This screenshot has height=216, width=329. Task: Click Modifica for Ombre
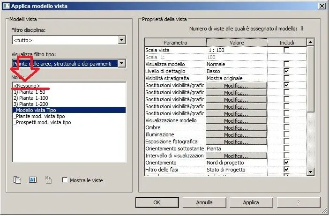coord(237,127)
